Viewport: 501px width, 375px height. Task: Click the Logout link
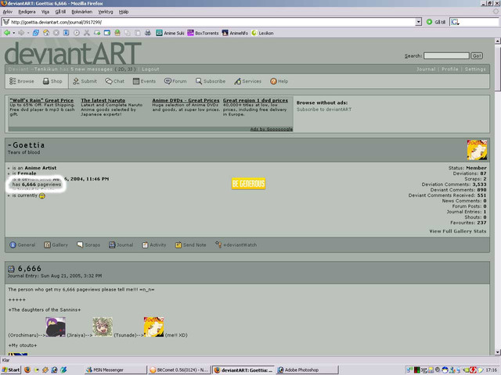(x=150, y=70)
